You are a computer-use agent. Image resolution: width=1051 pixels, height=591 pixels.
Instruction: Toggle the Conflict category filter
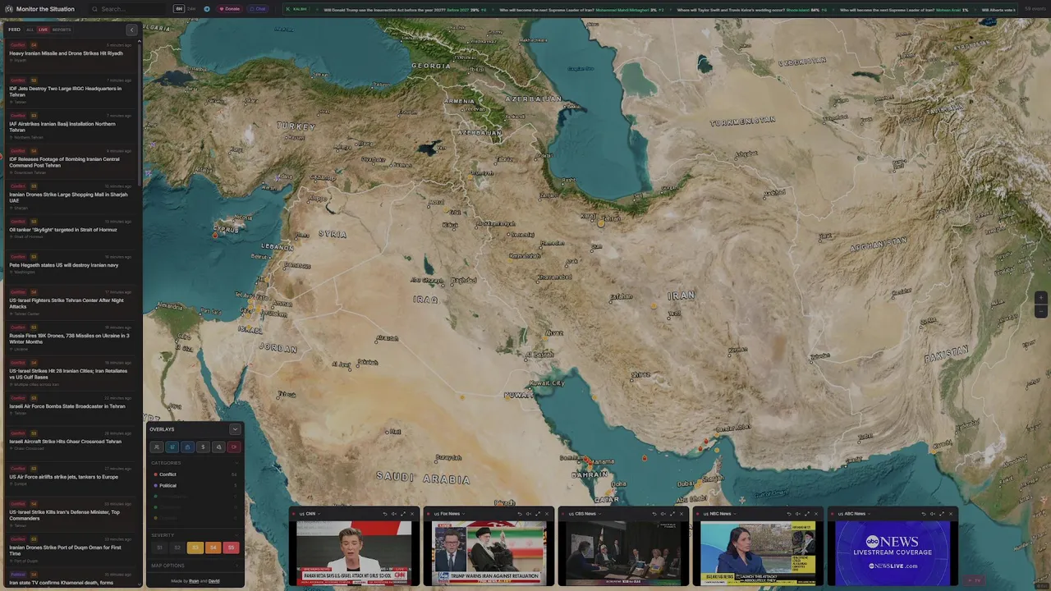point(194,474)
